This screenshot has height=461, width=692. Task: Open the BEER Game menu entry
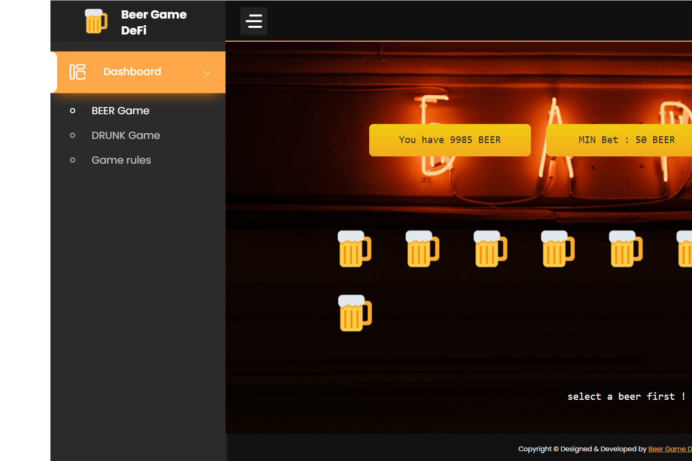(x=120, y=111)
